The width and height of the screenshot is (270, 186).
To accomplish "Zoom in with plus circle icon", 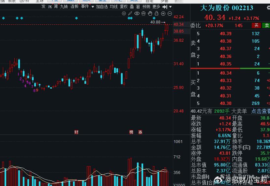I will [163, 14].
